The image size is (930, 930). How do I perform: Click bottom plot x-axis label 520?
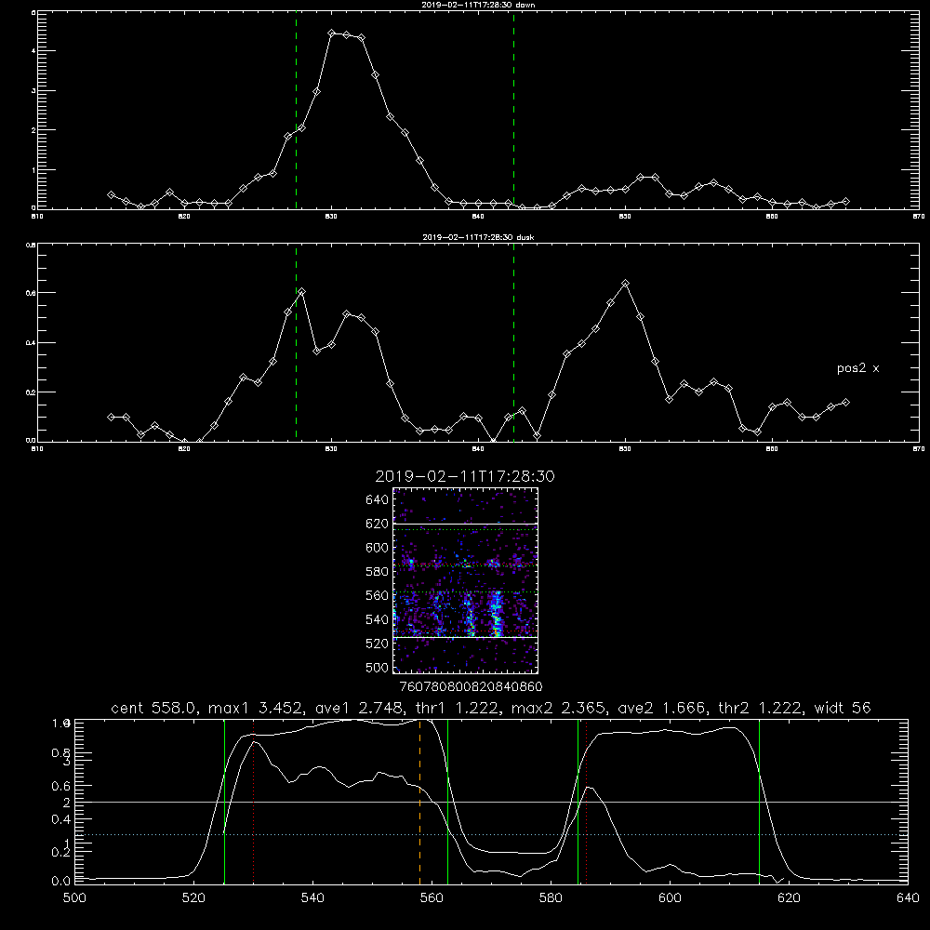click(194, 898)
